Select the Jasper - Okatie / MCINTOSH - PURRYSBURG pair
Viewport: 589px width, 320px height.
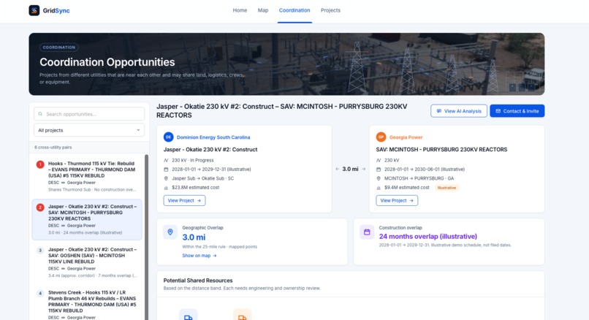pos(87,219)
